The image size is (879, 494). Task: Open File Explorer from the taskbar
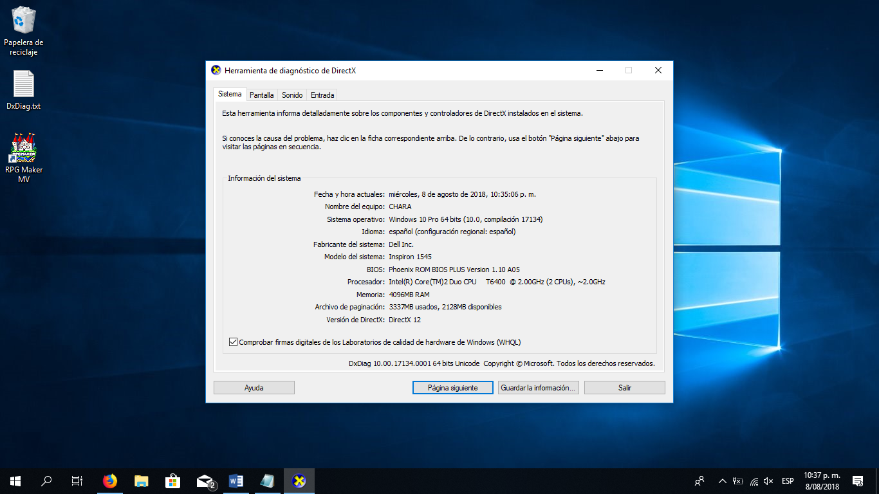(142, 481)
